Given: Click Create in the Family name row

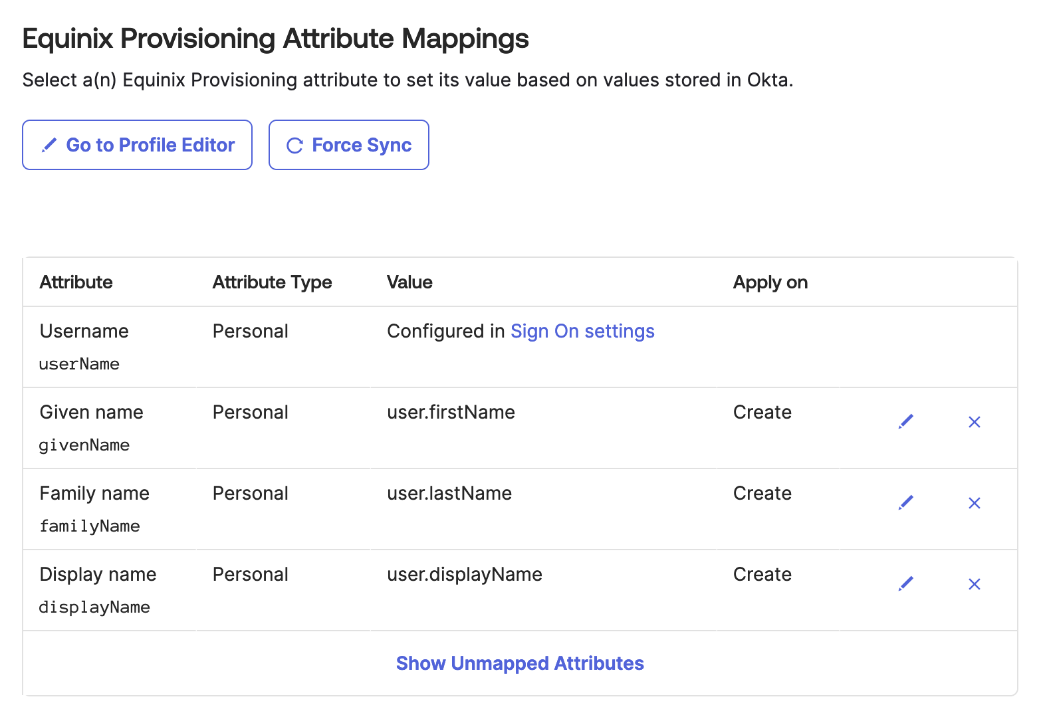Looking at the screenshot, I should (762, 493).
